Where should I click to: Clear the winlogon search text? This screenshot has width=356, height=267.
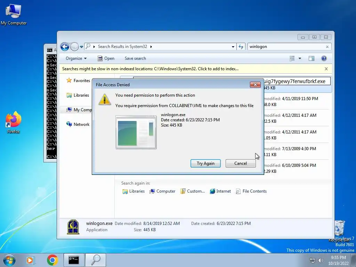pyautogui.click(x=327, y=47)
